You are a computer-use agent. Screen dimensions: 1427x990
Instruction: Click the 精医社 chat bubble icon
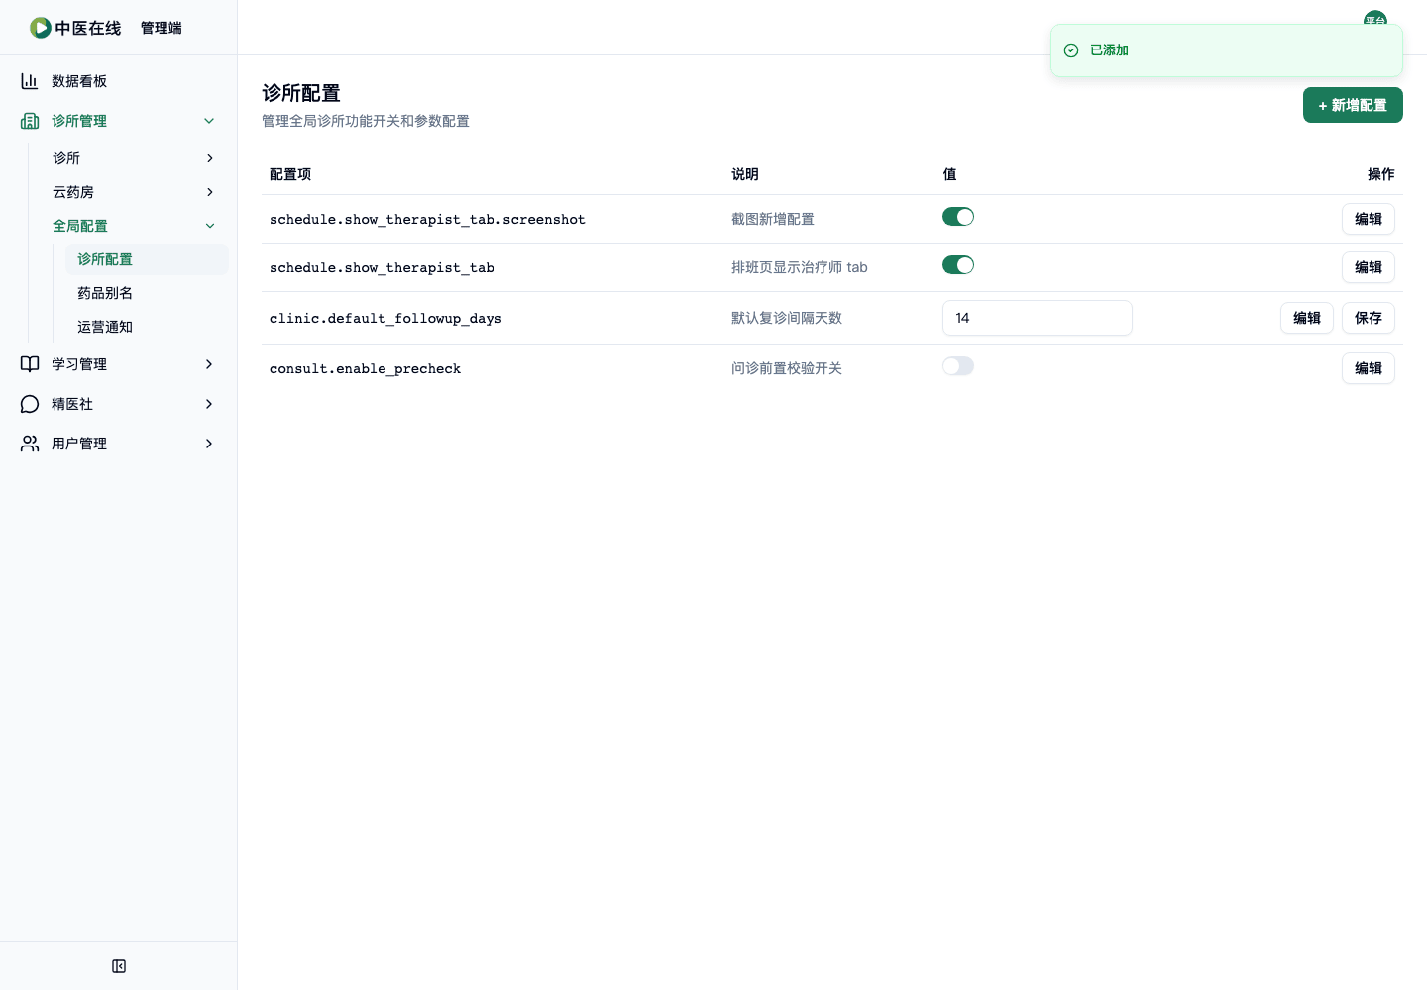click(30, 404)
